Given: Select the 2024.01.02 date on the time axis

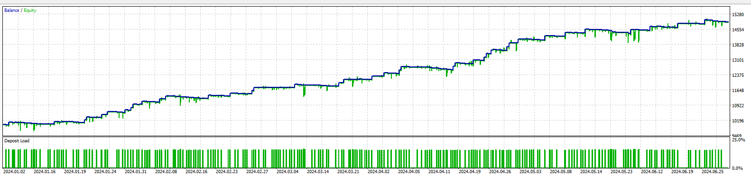Looking at the screenshot, I should click(x=14, y=172).
